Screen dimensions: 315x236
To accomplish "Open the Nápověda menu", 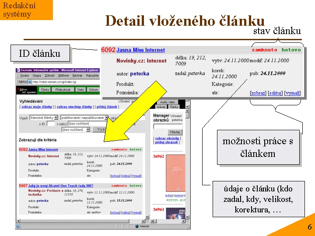I will click(x=92, y=76).
